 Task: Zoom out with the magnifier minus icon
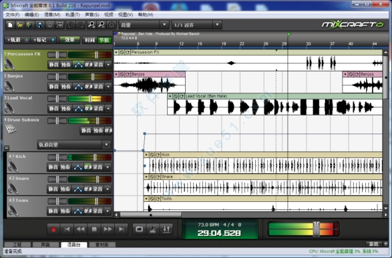[102, 25]
